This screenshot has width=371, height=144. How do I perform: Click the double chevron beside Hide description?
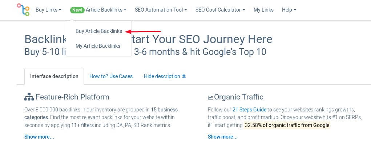point(184,76)
